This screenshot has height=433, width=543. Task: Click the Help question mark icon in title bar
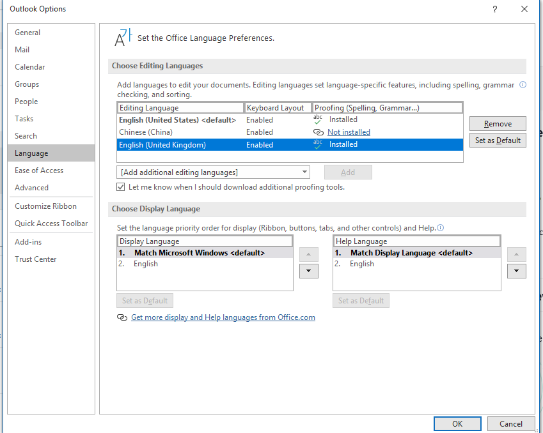point(495,9)
